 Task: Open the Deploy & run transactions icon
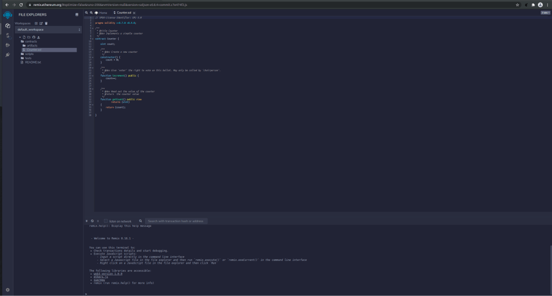coord(8,45)
